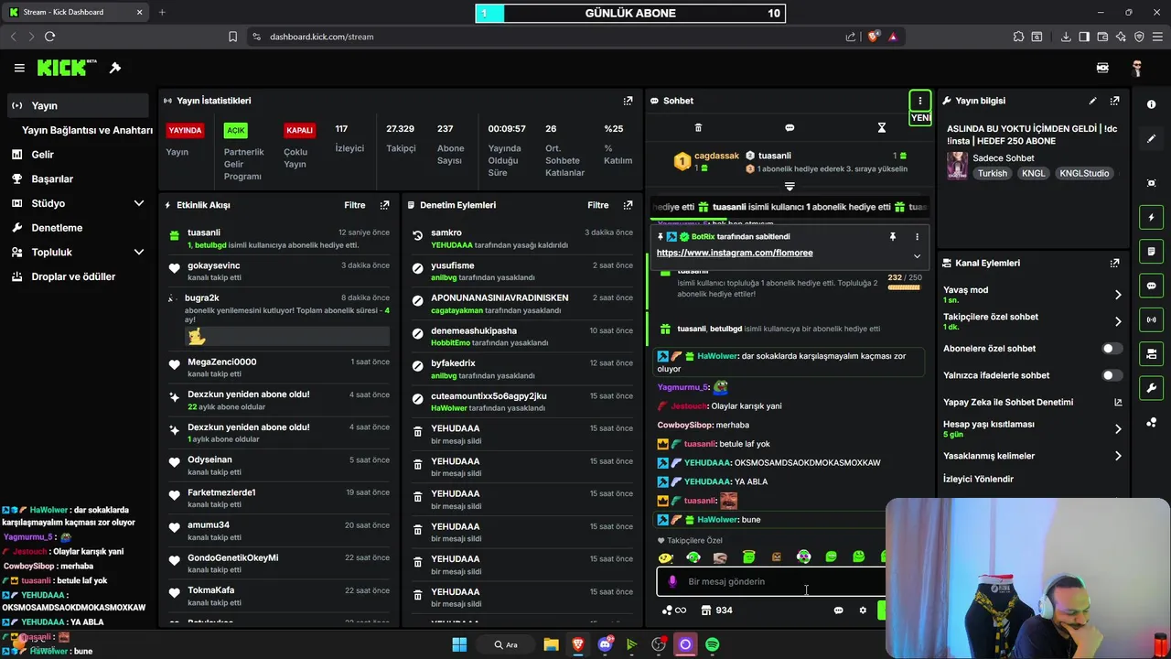Reload the page in the browser
The width and height of the screenshot is (1171, 659).
[49, 37]
